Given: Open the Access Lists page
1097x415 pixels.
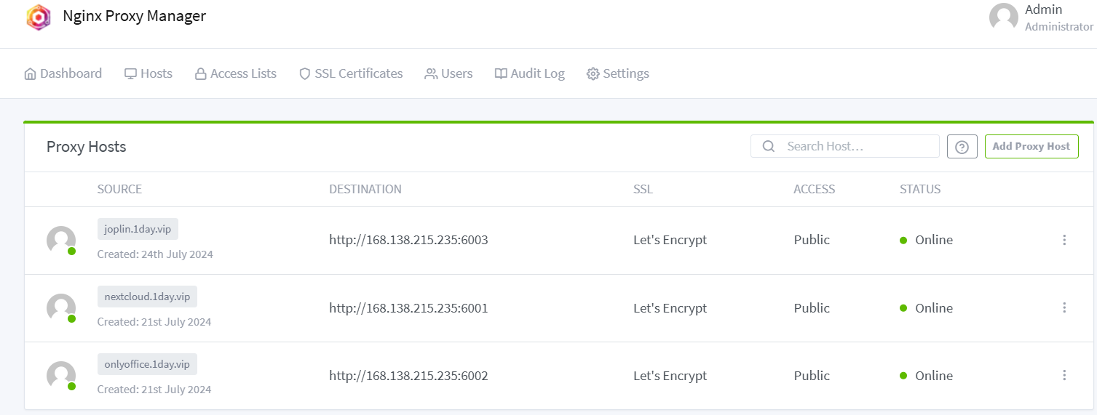Looking at the screenshot, I should coord(236,73).
